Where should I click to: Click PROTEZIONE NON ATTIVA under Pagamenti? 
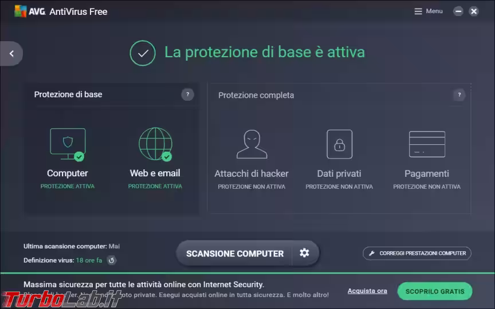(426, 187)
